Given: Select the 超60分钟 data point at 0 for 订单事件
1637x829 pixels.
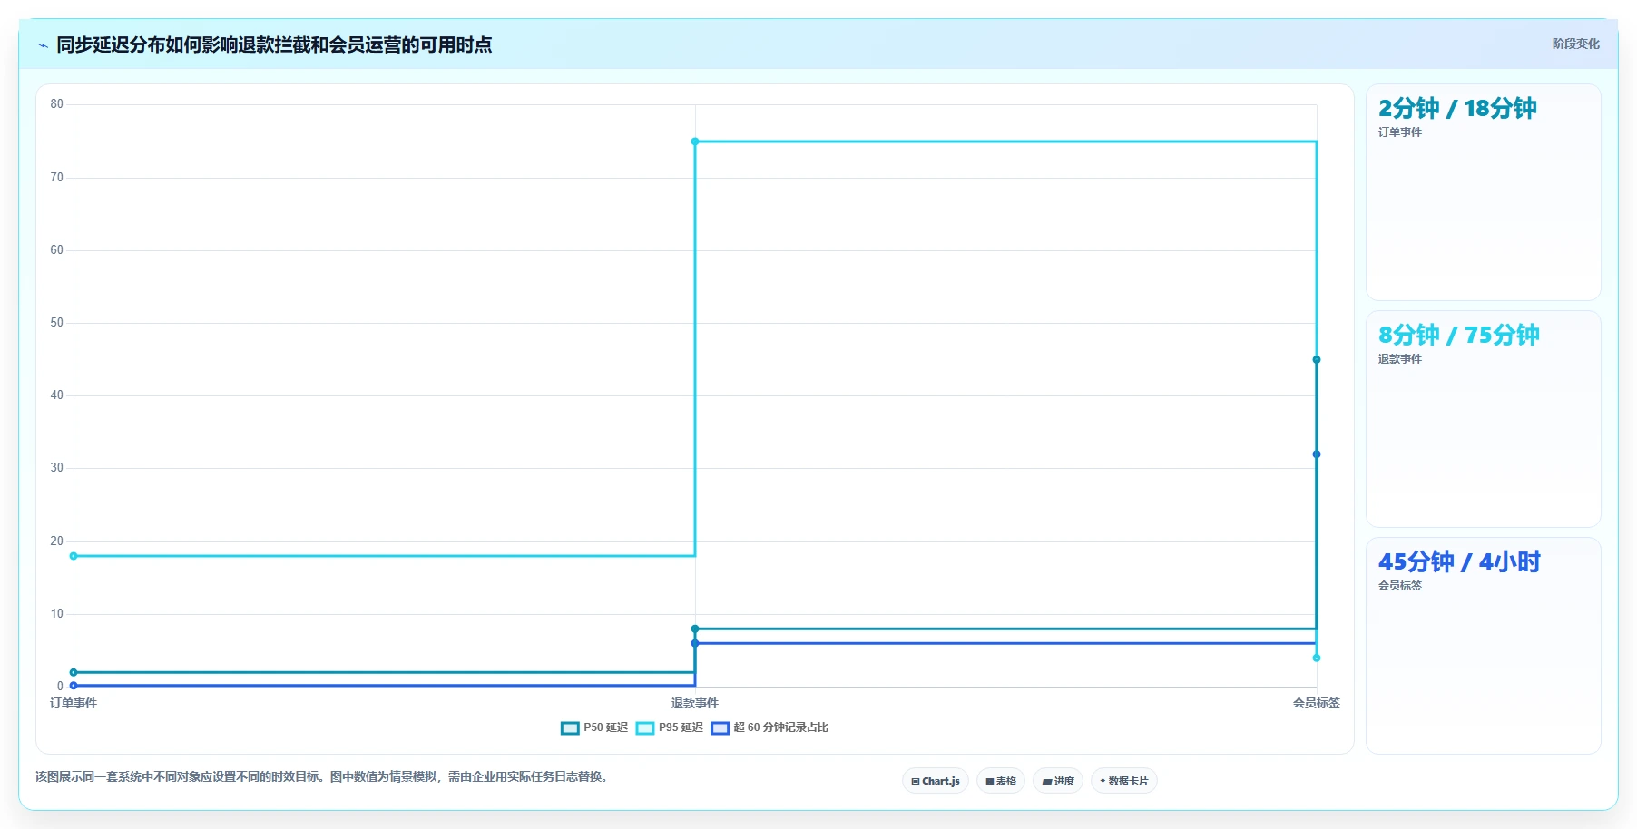Looking at the screenshot, I should pyautogui.click(x=74, y=686).
